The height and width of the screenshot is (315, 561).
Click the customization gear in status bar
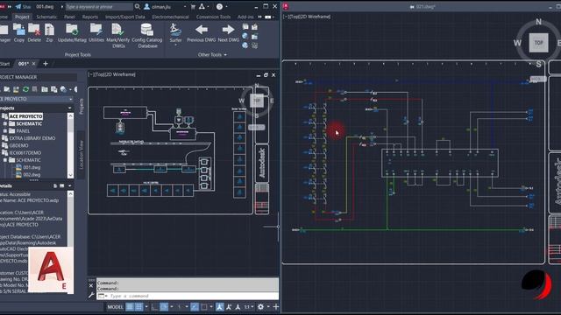click(x=260, y=307)
